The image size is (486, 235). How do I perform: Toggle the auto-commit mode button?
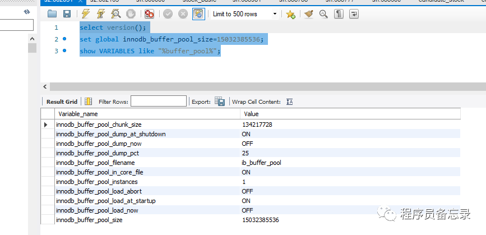coord(198,14)
